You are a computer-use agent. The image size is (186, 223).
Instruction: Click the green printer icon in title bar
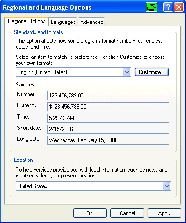click(151, 7)
